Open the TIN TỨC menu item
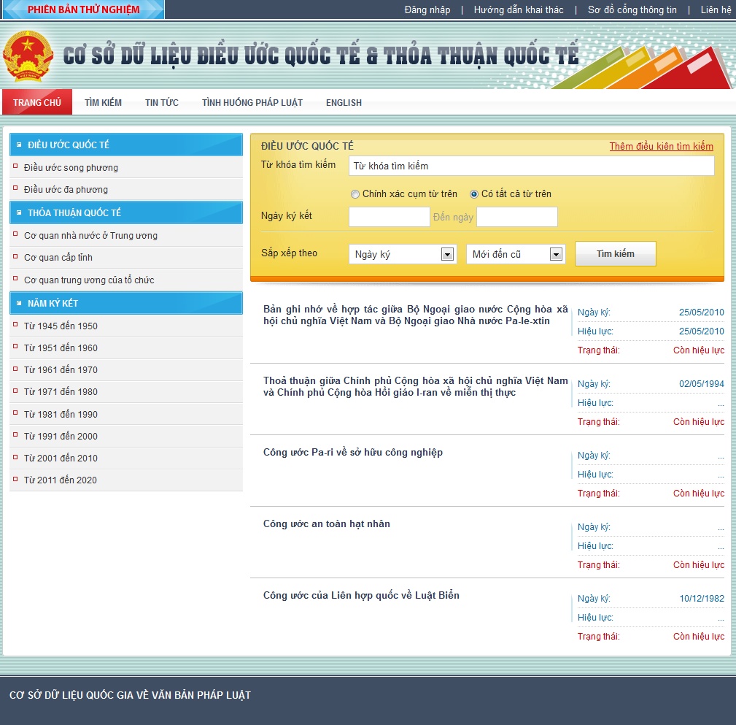The height and width of the screenshot is (725, 736). (x=161, y=102)
